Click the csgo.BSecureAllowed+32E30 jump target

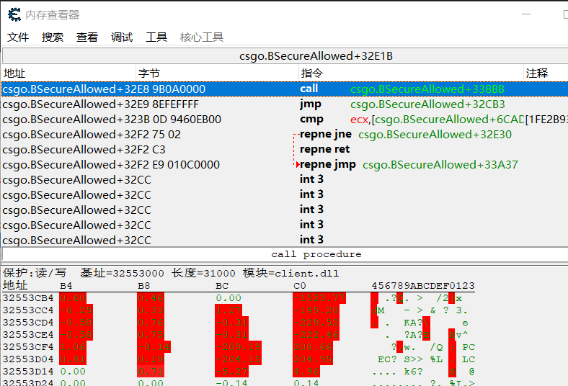click(435, 135)
